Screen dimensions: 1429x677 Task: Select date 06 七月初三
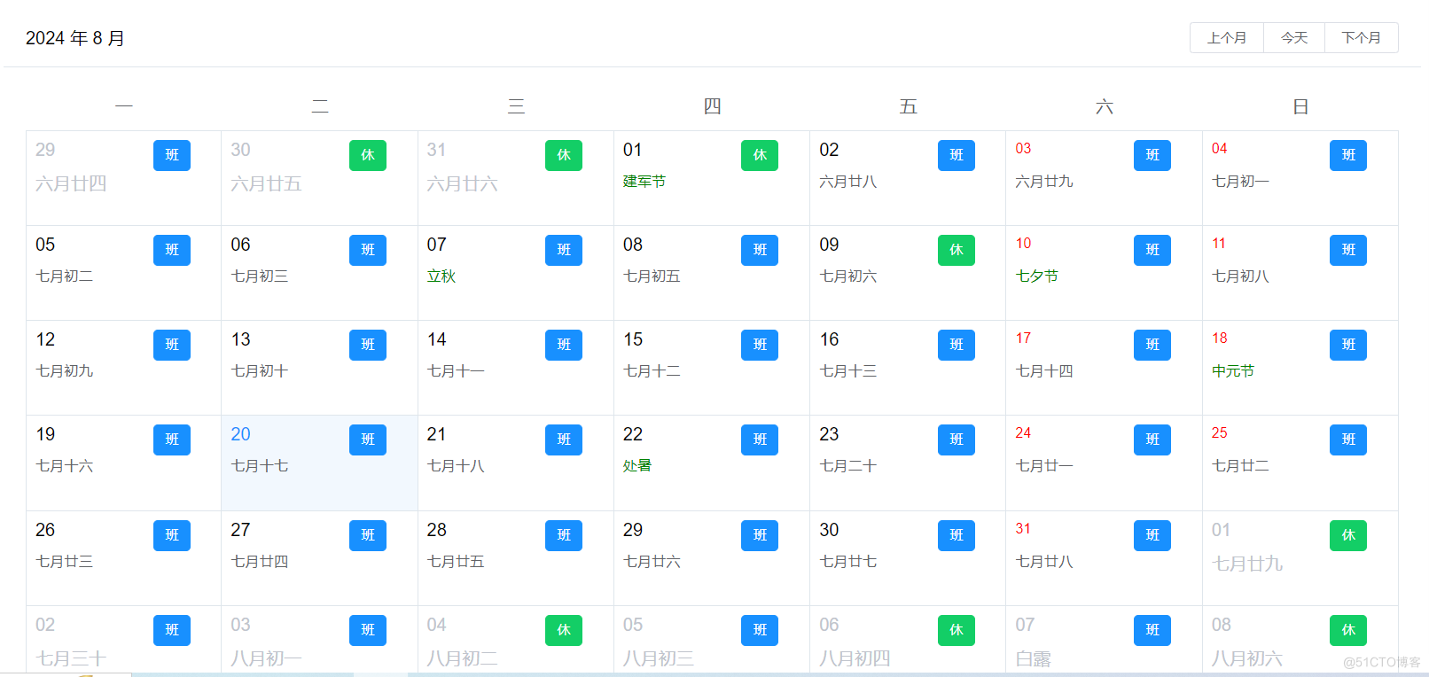point(319,273)
